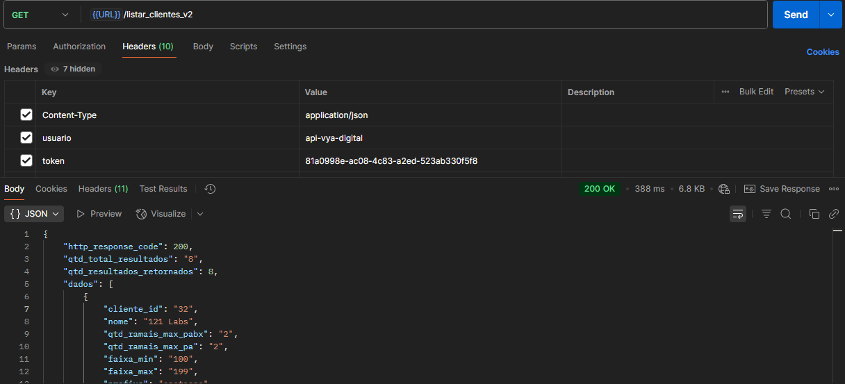Screen dimensions: 845x384
Task: Toggle the token header checkbox
Action: tap(26, 160)
